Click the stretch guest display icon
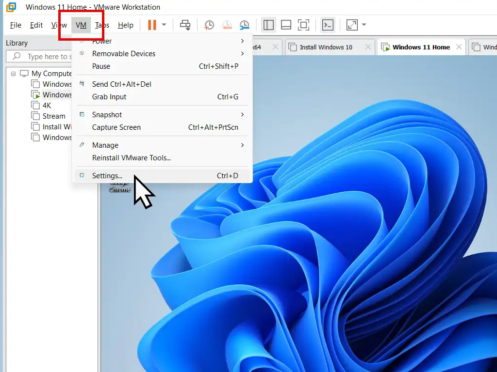The image size is (497, 372). (352, 25)
